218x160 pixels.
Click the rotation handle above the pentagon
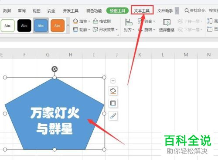pyautogui.click(x=54, y=69)
